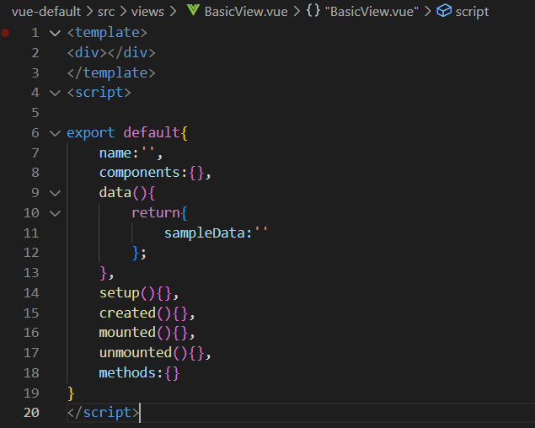Click the methods:{} property

pyautogui.click(x=139, y=373)
